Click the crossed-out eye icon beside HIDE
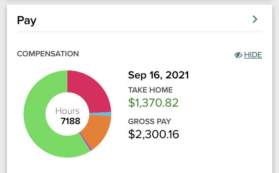This screenshot has width=279, height=173. coord(239,55)
